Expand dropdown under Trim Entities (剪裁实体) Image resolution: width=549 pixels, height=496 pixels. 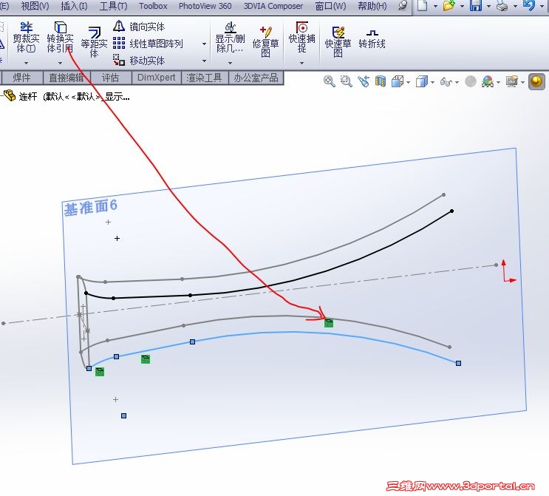coord(27,63)
